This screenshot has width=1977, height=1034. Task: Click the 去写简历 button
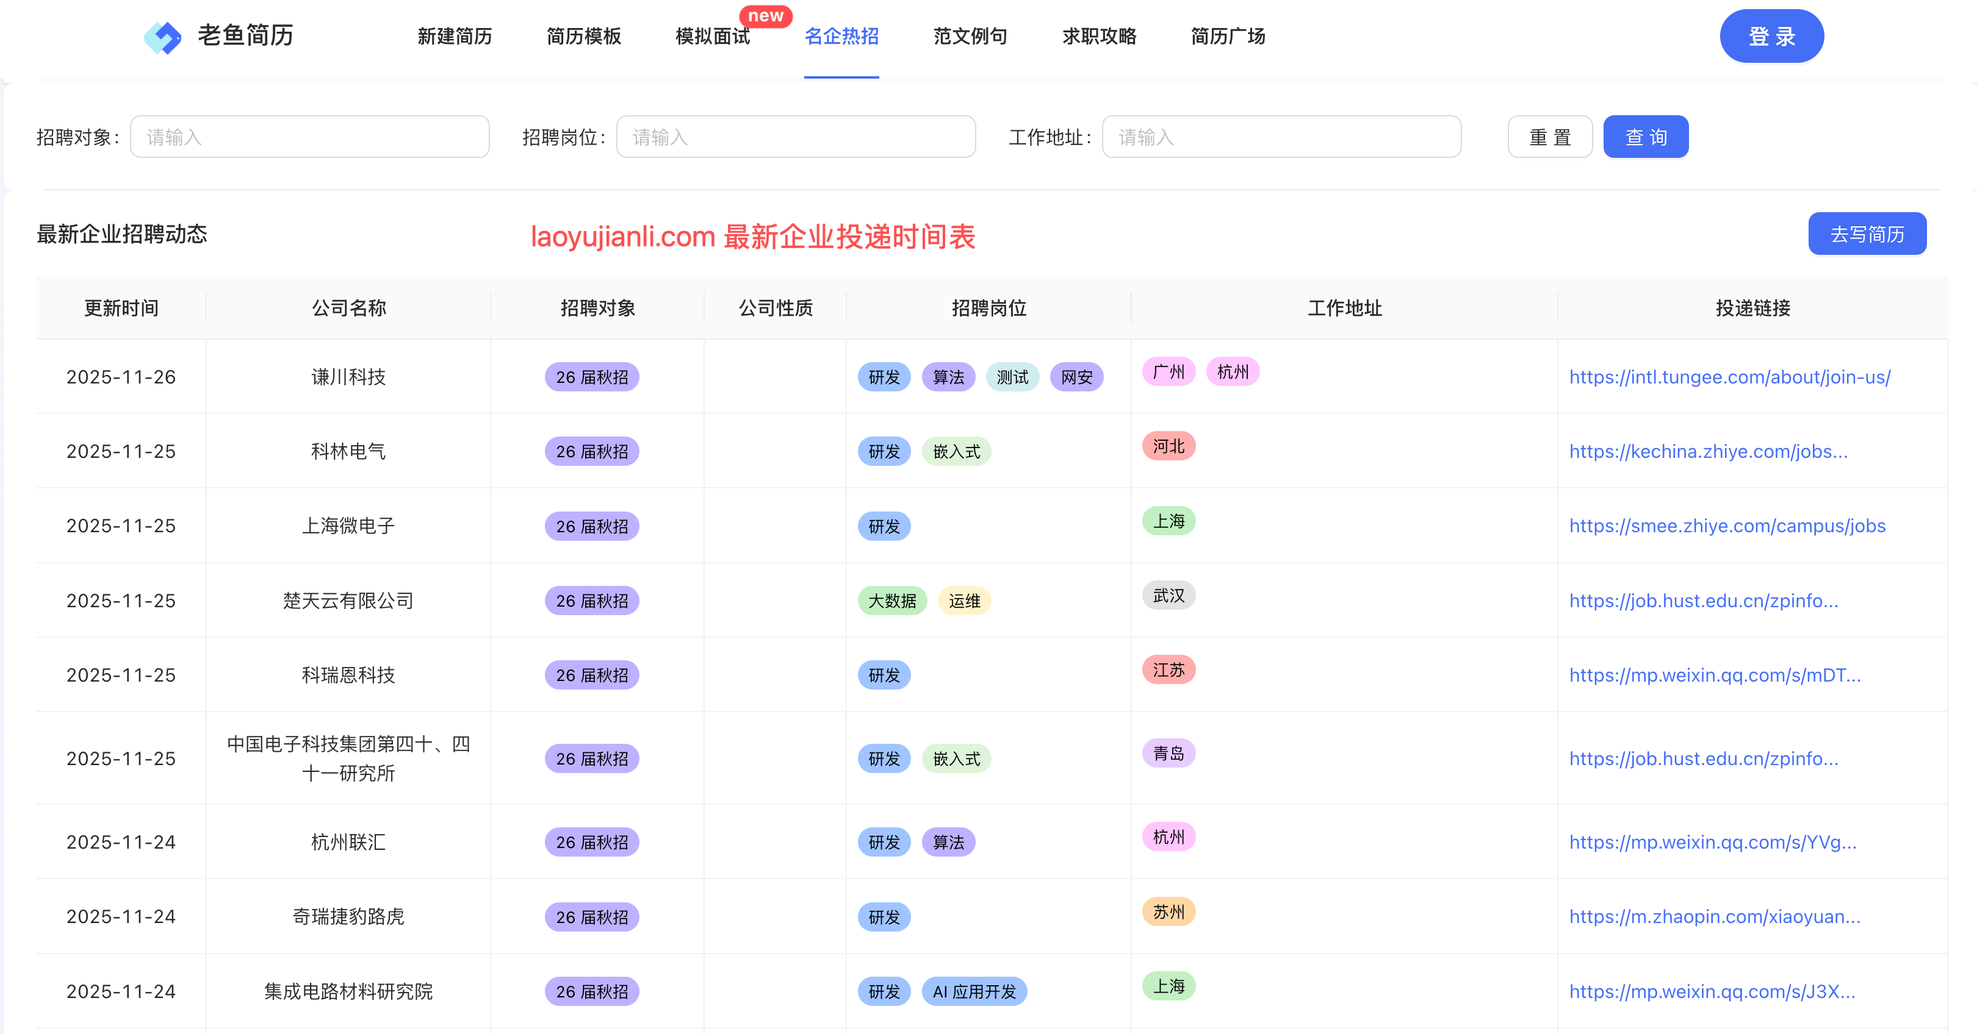pos(1867,234)
